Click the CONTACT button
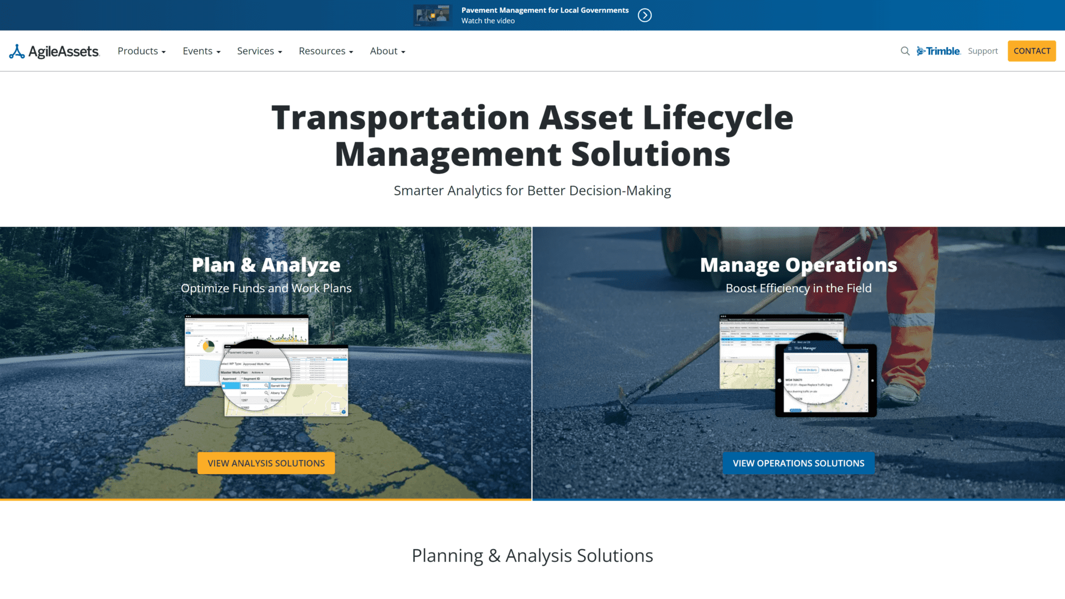This screenshot has height=599, width=1065. point(1031,51)
